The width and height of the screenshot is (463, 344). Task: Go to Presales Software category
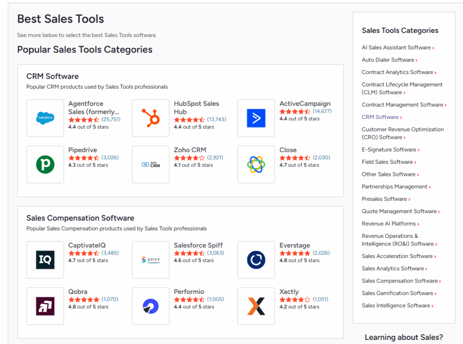(x=386, y=199)
